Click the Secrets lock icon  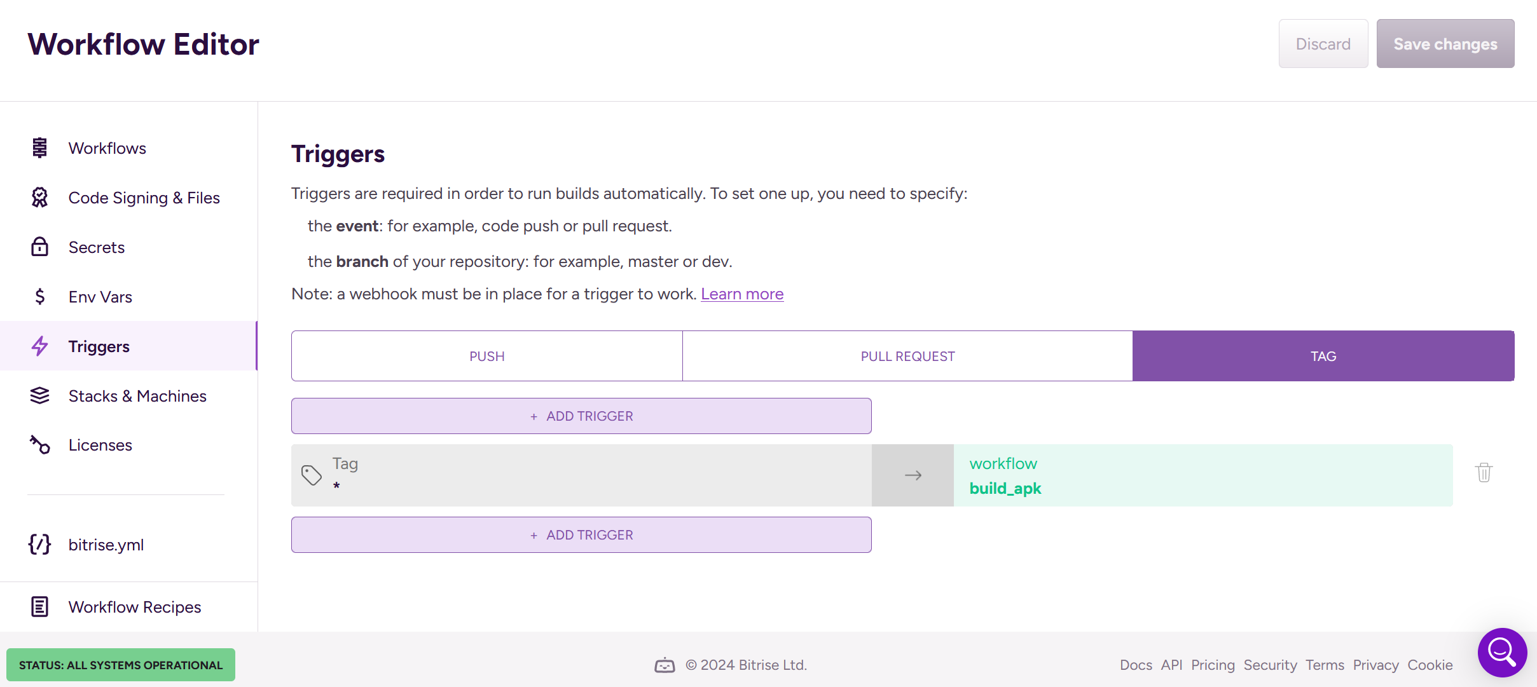click(x=39, y=247)
